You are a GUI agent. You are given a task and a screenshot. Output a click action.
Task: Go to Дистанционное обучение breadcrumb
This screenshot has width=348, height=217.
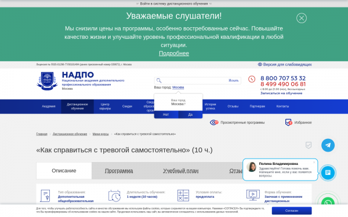[70, 134]
